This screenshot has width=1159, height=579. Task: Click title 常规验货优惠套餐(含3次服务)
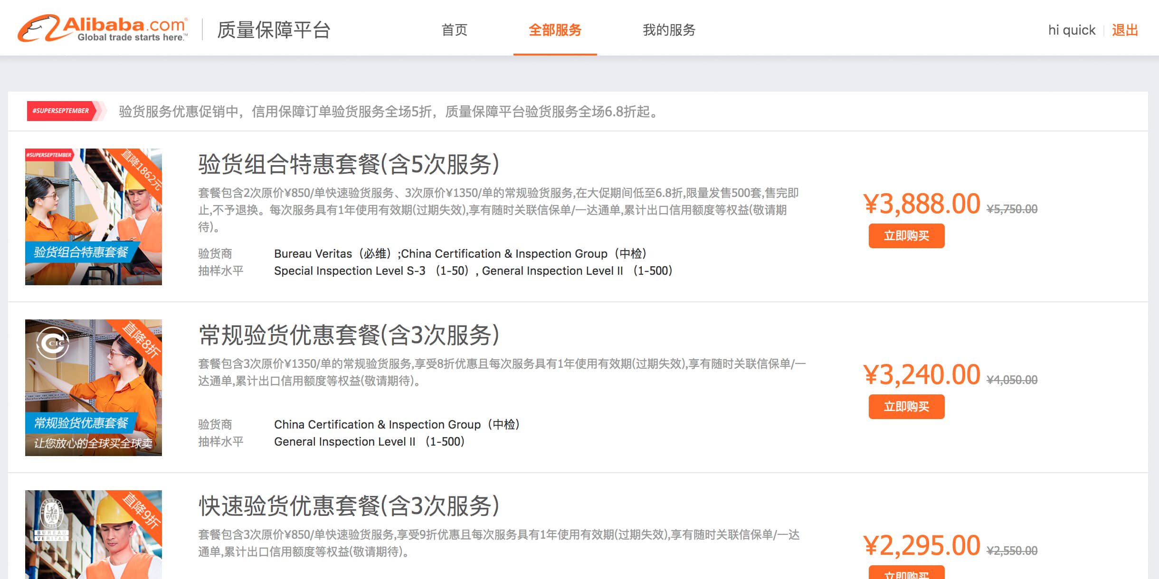pyautogui.click(x=349, y=335)
